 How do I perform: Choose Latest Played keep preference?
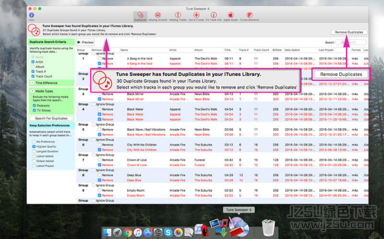click(34, 166)
